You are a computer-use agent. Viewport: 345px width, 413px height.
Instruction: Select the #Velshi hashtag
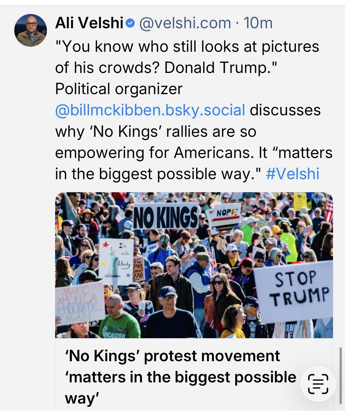292,174
